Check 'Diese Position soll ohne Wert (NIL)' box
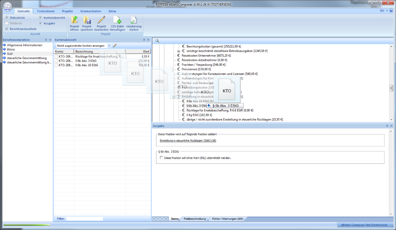 [x=162, y=158]
